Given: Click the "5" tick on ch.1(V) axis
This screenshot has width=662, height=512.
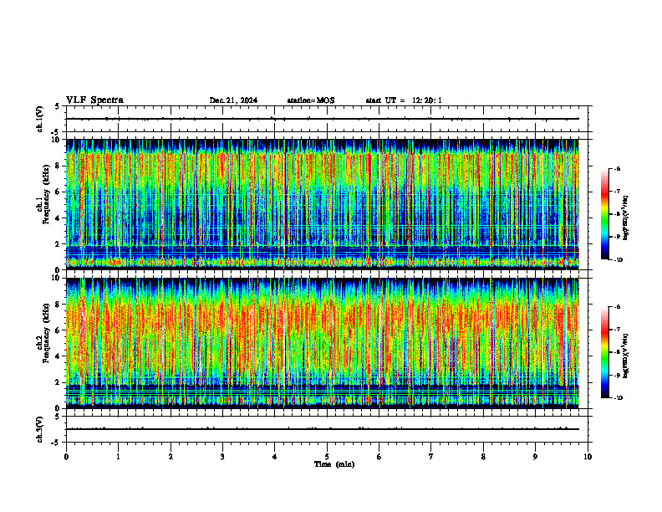Looking at the screenshot, I should [58, 106].
